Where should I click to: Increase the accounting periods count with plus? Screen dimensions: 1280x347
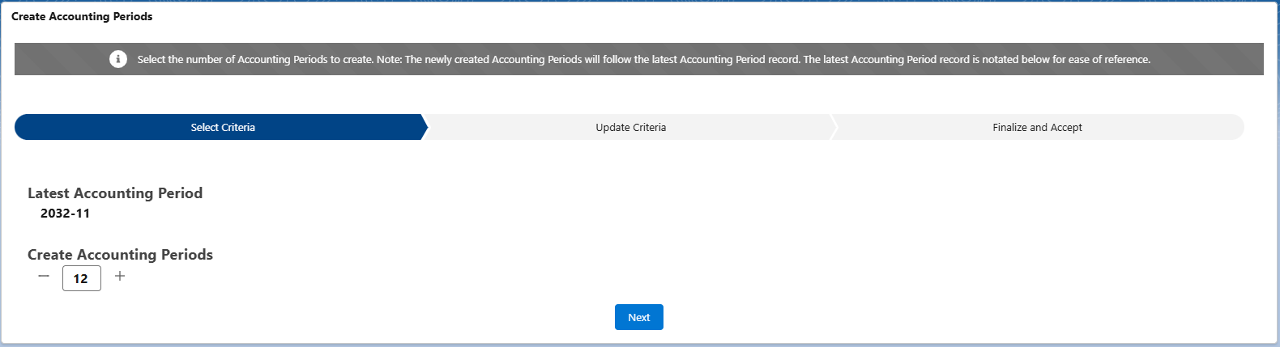120,277
